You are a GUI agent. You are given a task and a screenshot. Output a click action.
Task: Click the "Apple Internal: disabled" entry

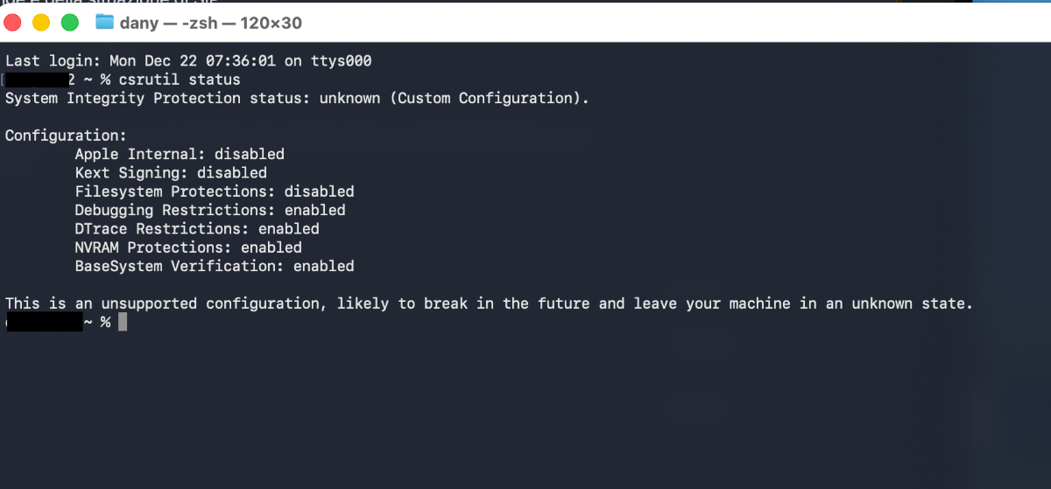tap(180, 154)
